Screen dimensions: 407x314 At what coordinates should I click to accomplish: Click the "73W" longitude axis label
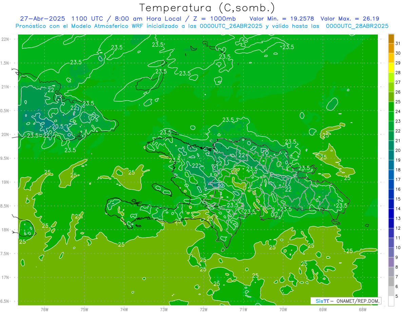click(x=164, y=310)
